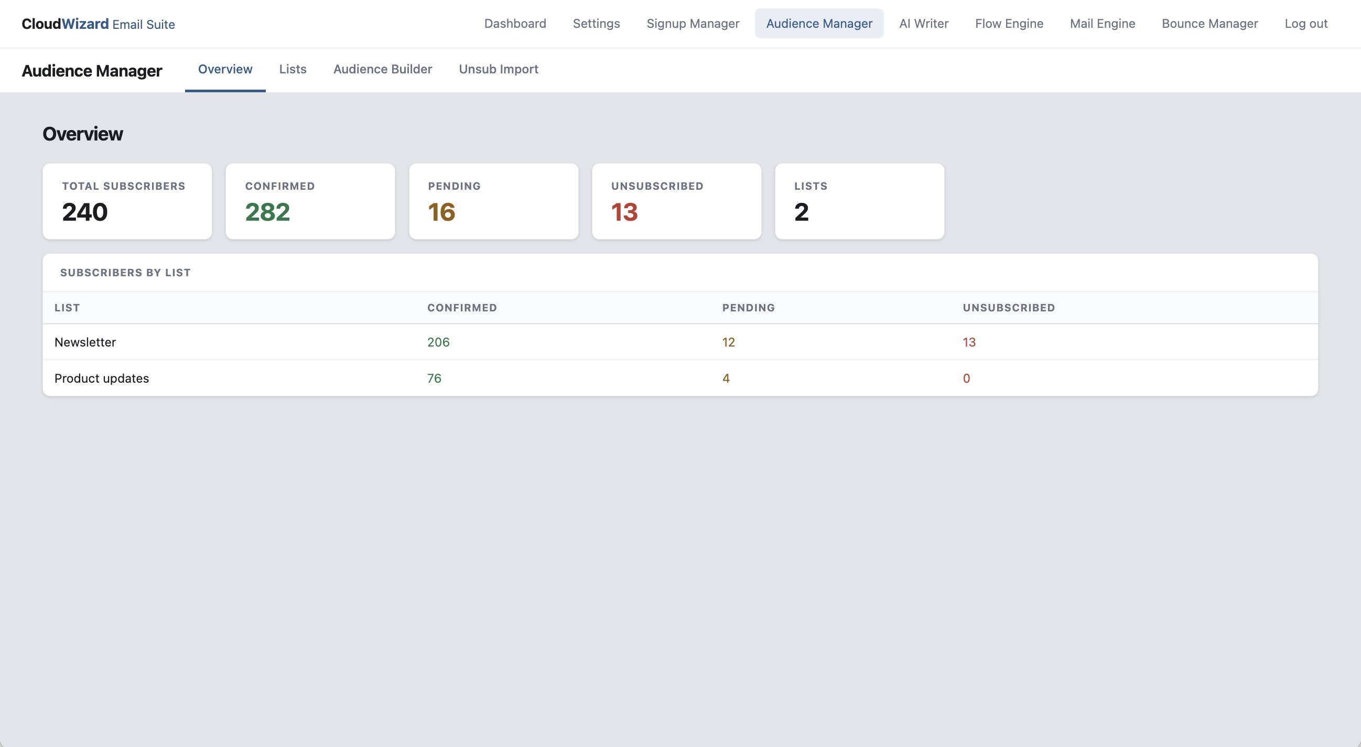
Task: Click the Unsubscribed card showing 13
Action: tap(676, 201)
